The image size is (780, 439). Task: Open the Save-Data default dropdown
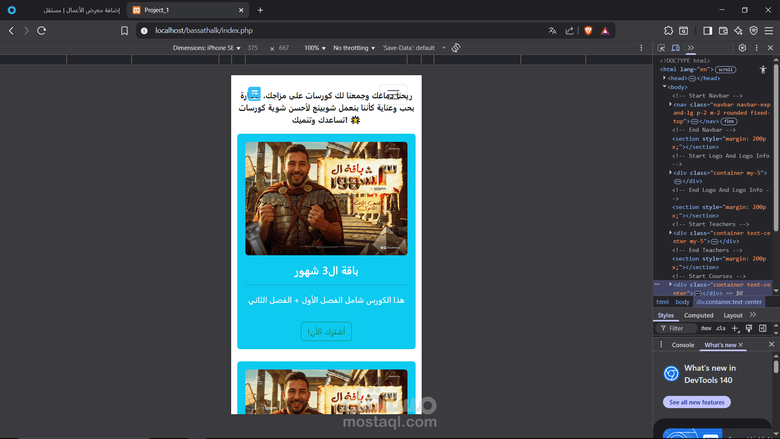click(x=414, y=48)
